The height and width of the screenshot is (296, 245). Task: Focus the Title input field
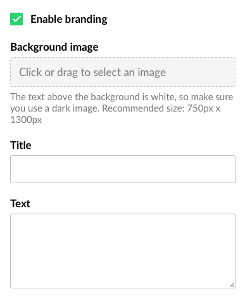[123, 169]
